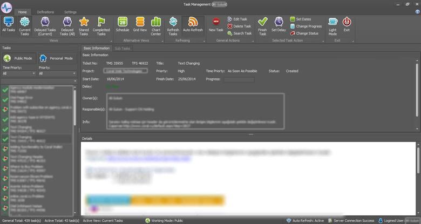
Task: Show Completed Tasks list
Action: coord(101,25)
